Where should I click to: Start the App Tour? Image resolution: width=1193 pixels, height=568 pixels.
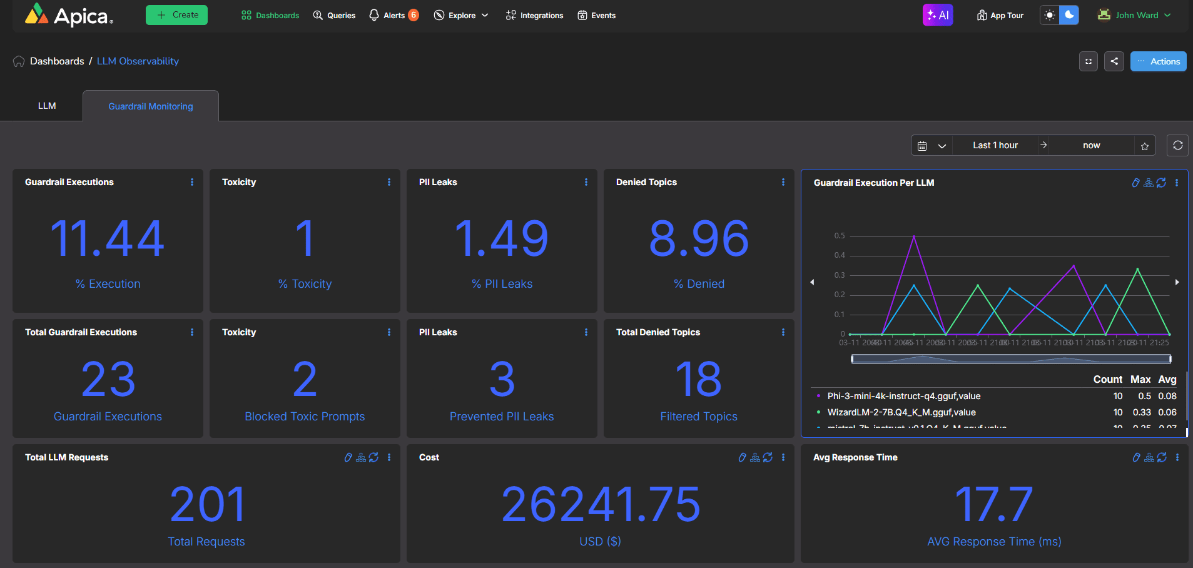coord(1000,15)
